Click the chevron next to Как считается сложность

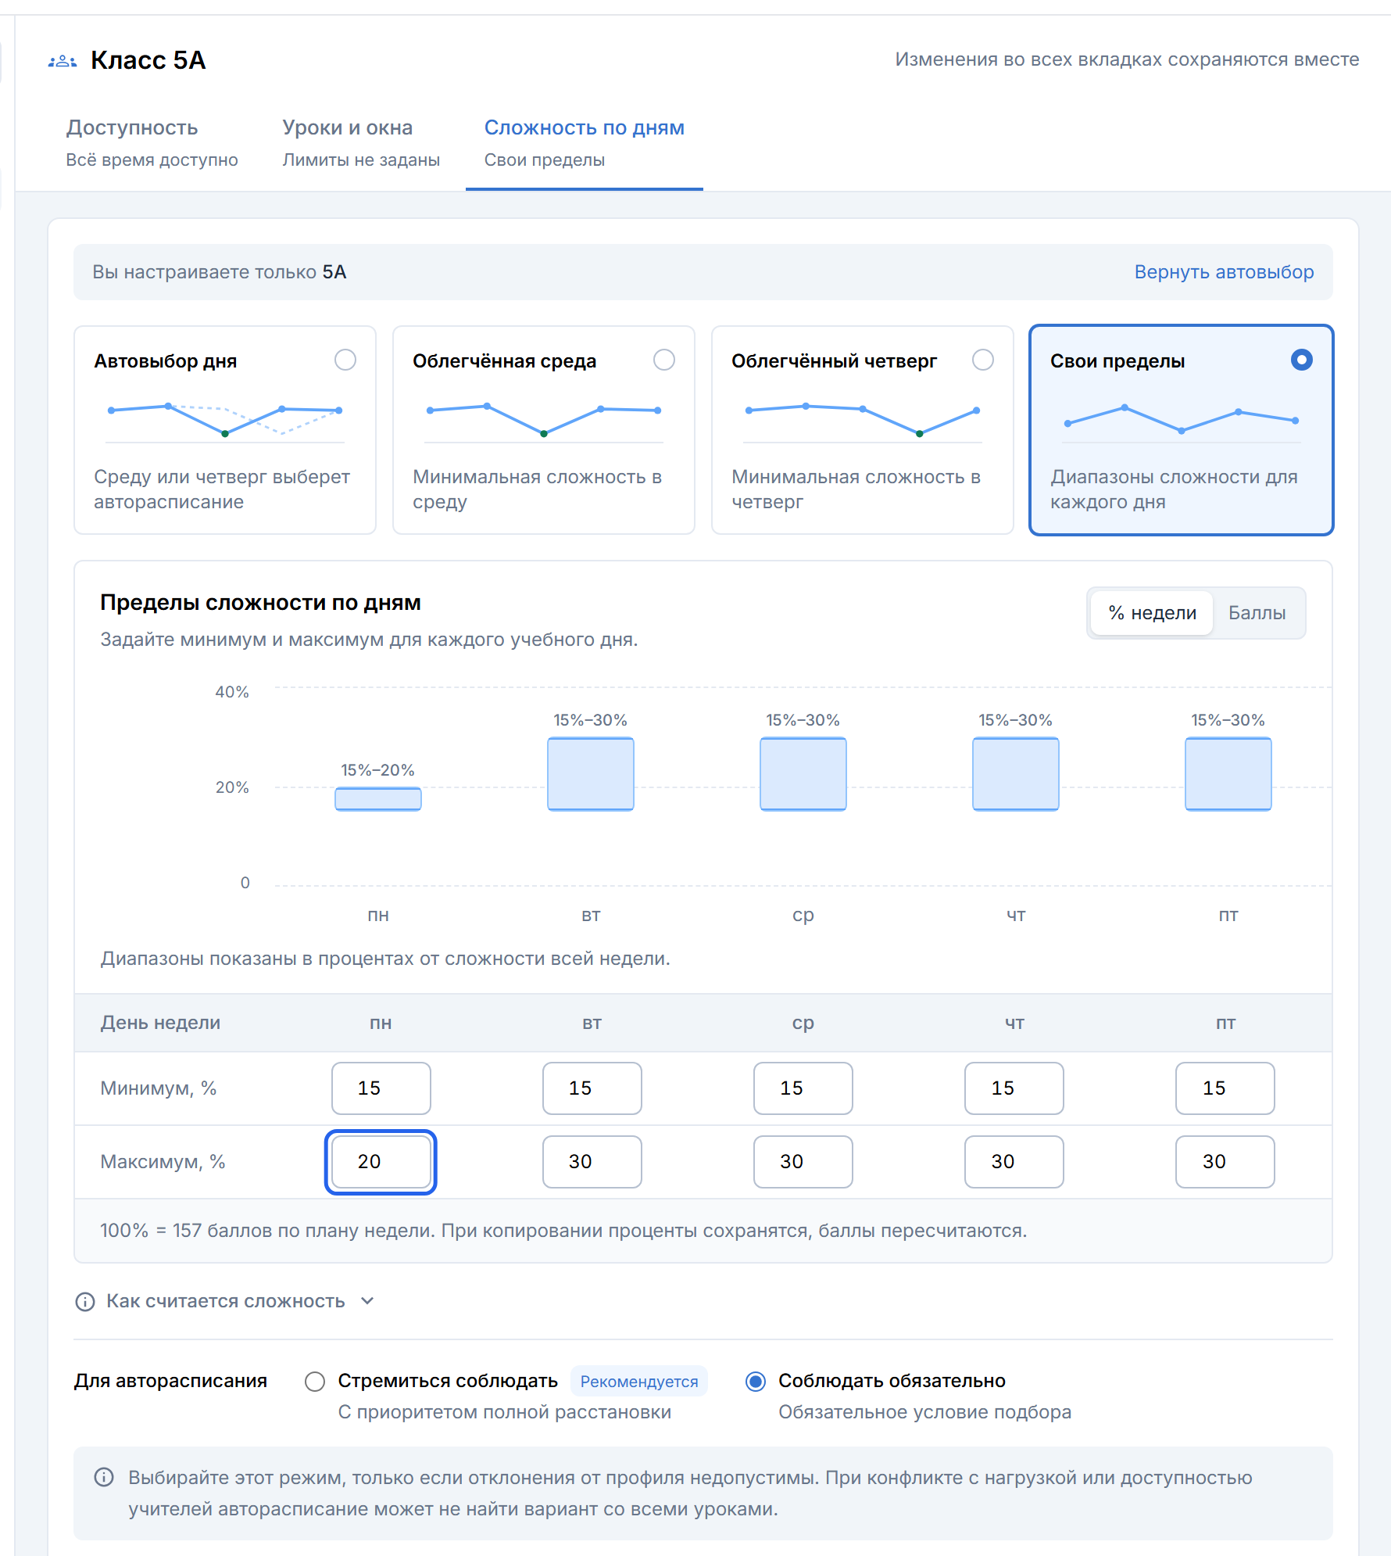[x=367, y=1301]
